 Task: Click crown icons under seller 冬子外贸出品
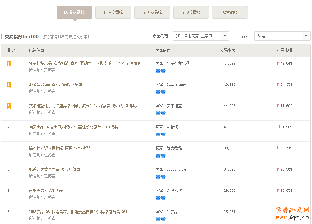click(x=161, y=71)
